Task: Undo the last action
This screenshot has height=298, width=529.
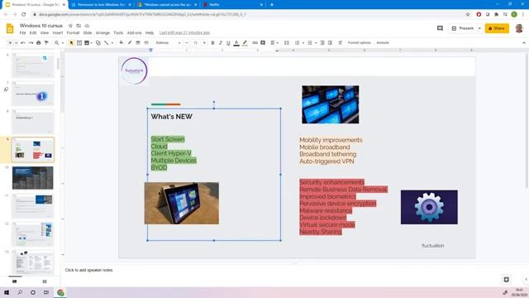Action: point(23,43)
